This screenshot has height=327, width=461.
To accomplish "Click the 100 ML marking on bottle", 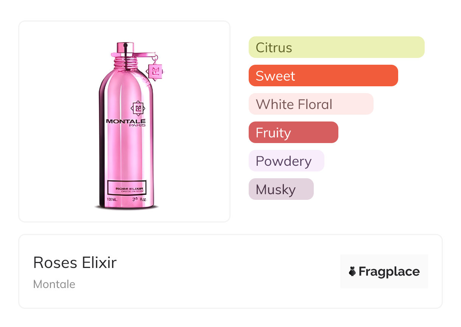I will tap(112, 199).
